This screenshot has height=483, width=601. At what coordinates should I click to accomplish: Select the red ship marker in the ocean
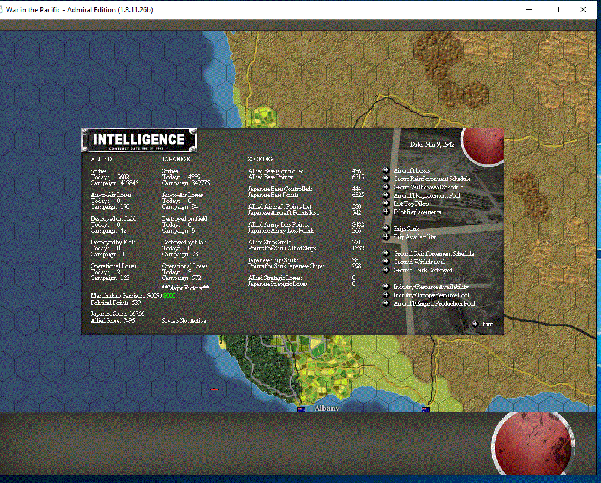[x=214, y=389]
